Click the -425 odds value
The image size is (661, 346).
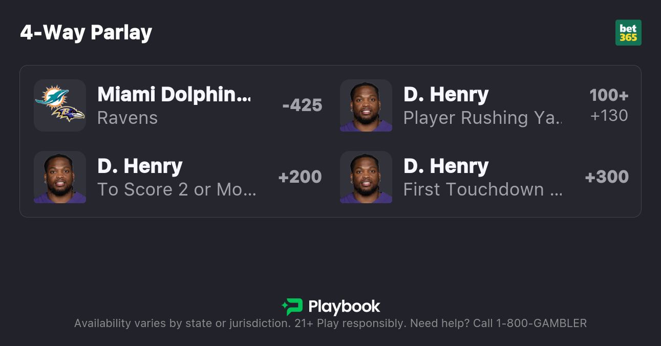pyautogui.click(x=302, y=105)
